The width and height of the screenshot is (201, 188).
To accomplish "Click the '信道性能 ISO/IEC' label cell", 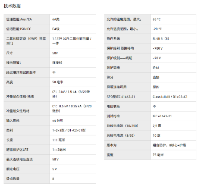I will pos(27,29).
